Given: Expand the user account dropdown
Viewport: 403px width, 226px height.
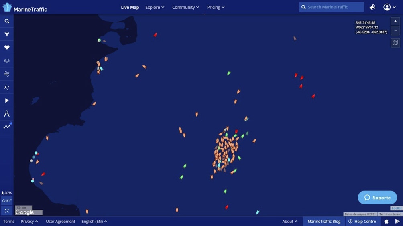Looking at the screenshot, I should coord(389,7).
